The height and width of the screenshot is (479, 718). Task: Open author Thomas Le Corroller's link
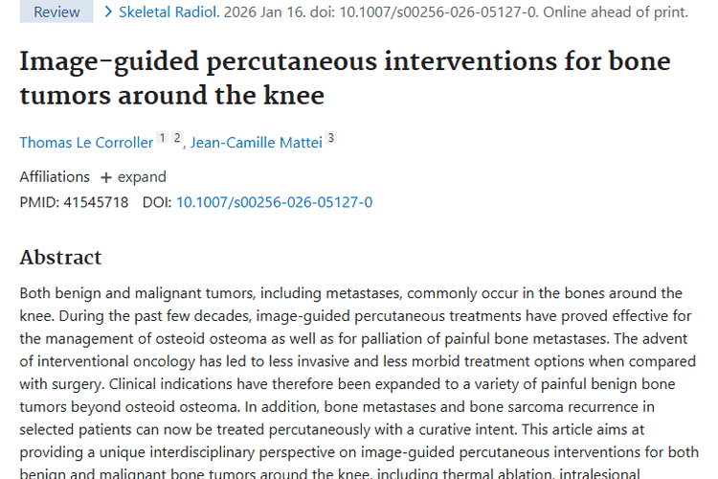click(86, 143)
